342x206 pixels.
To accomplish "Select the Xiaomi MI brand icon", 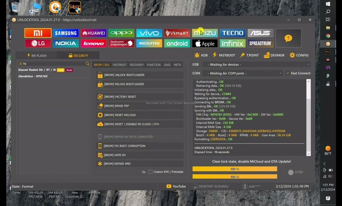I will (38, 33).
